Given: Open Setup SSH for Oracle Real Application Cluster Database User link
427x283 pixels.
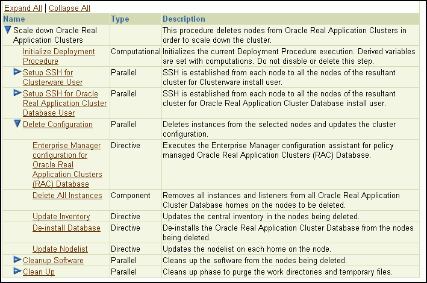Looking at the screenshot, I should [65, 103].
